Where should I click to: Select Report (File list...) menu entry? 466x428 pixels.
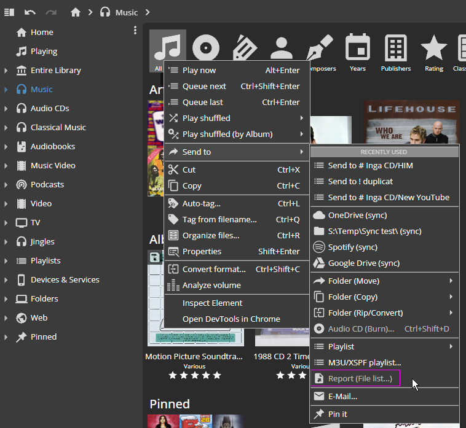pyautogui.click(x=360, y=378)
